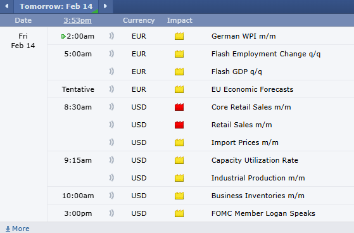Open FOMC Member Logan Speaks event
Image resolution: width=354 pixels, height=233 pixels.
pos(263,213)
